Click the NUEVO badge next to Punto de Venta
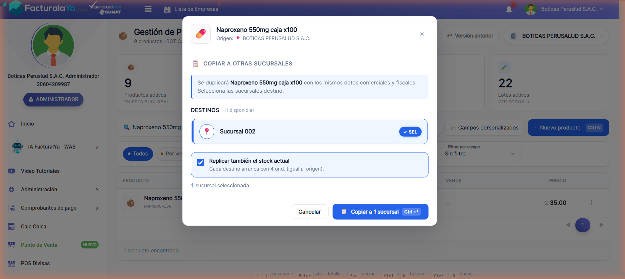This screenshot has height=279, width=625. click(90, 245)
